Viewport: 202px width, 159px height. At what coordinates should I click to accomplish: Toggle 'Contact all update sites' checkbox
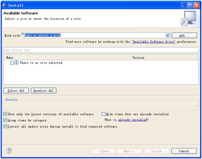coord(5,127)
